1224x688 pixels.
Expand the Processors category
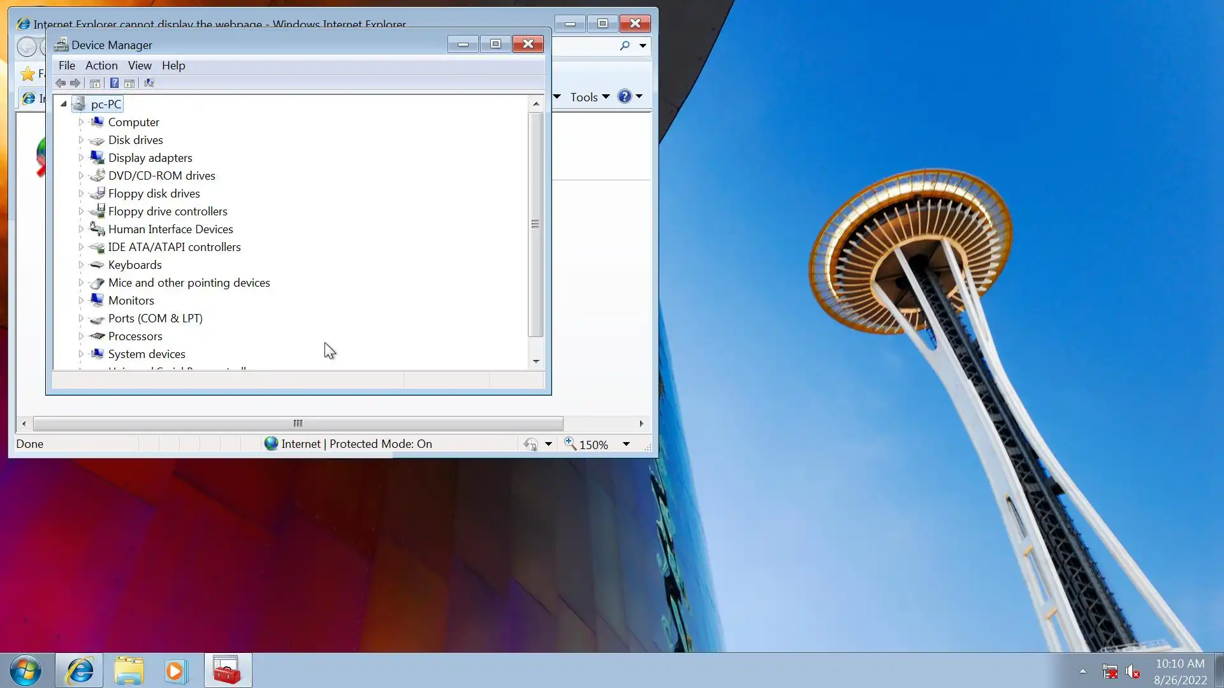pos(81,336)
